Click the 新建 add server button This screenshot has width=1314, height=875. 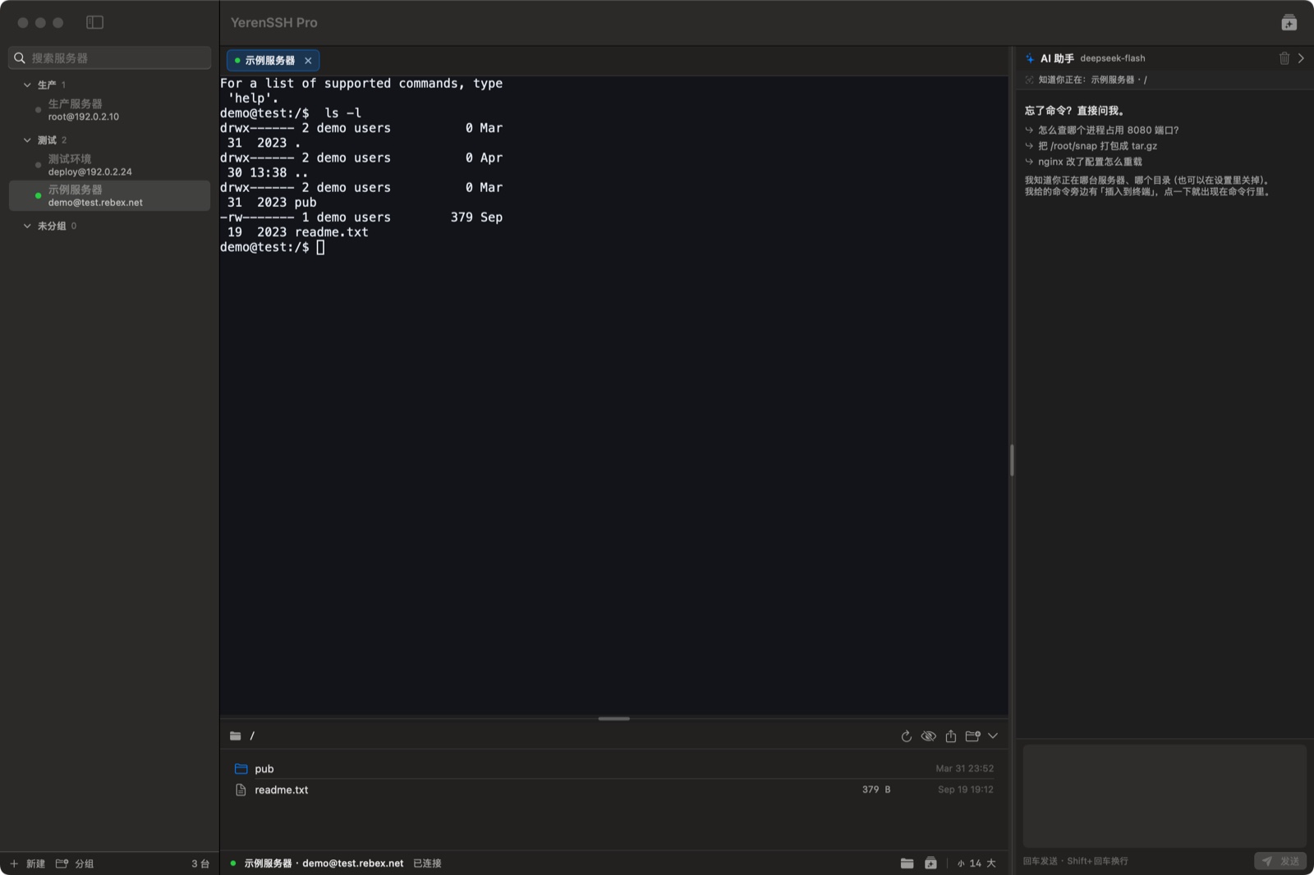coord(27,864)
